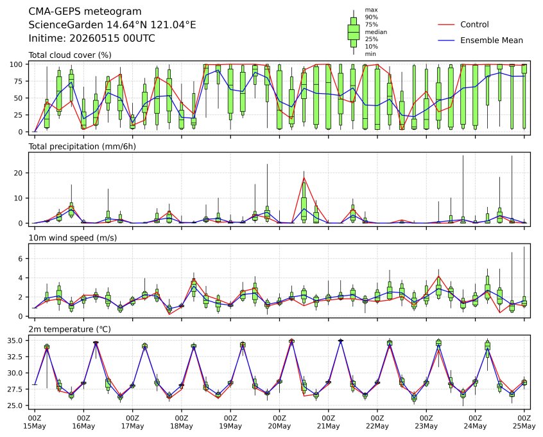Click the 00Z 20May axis tick label
The image size is (543, 437).
click(279, 422)
